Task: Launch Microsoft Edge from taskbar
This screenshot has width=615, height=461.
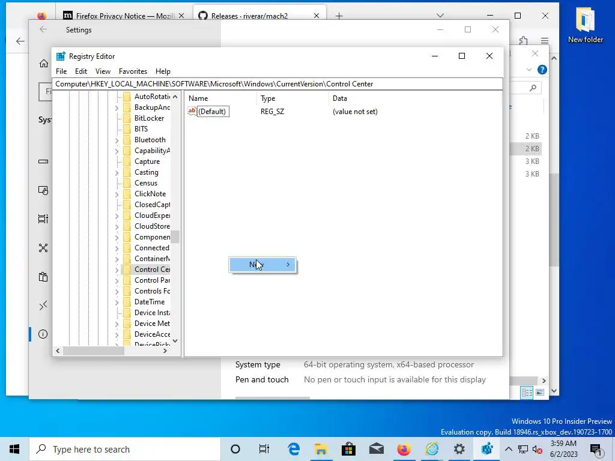Action: pos(293,449)
